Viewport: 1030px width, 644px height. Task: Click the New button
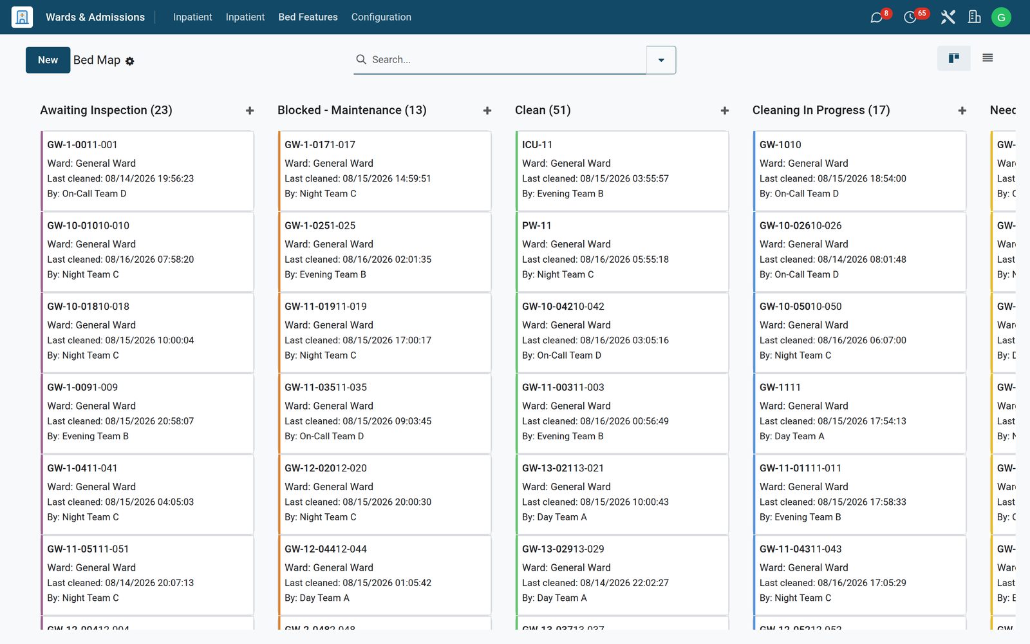point(48,60)
